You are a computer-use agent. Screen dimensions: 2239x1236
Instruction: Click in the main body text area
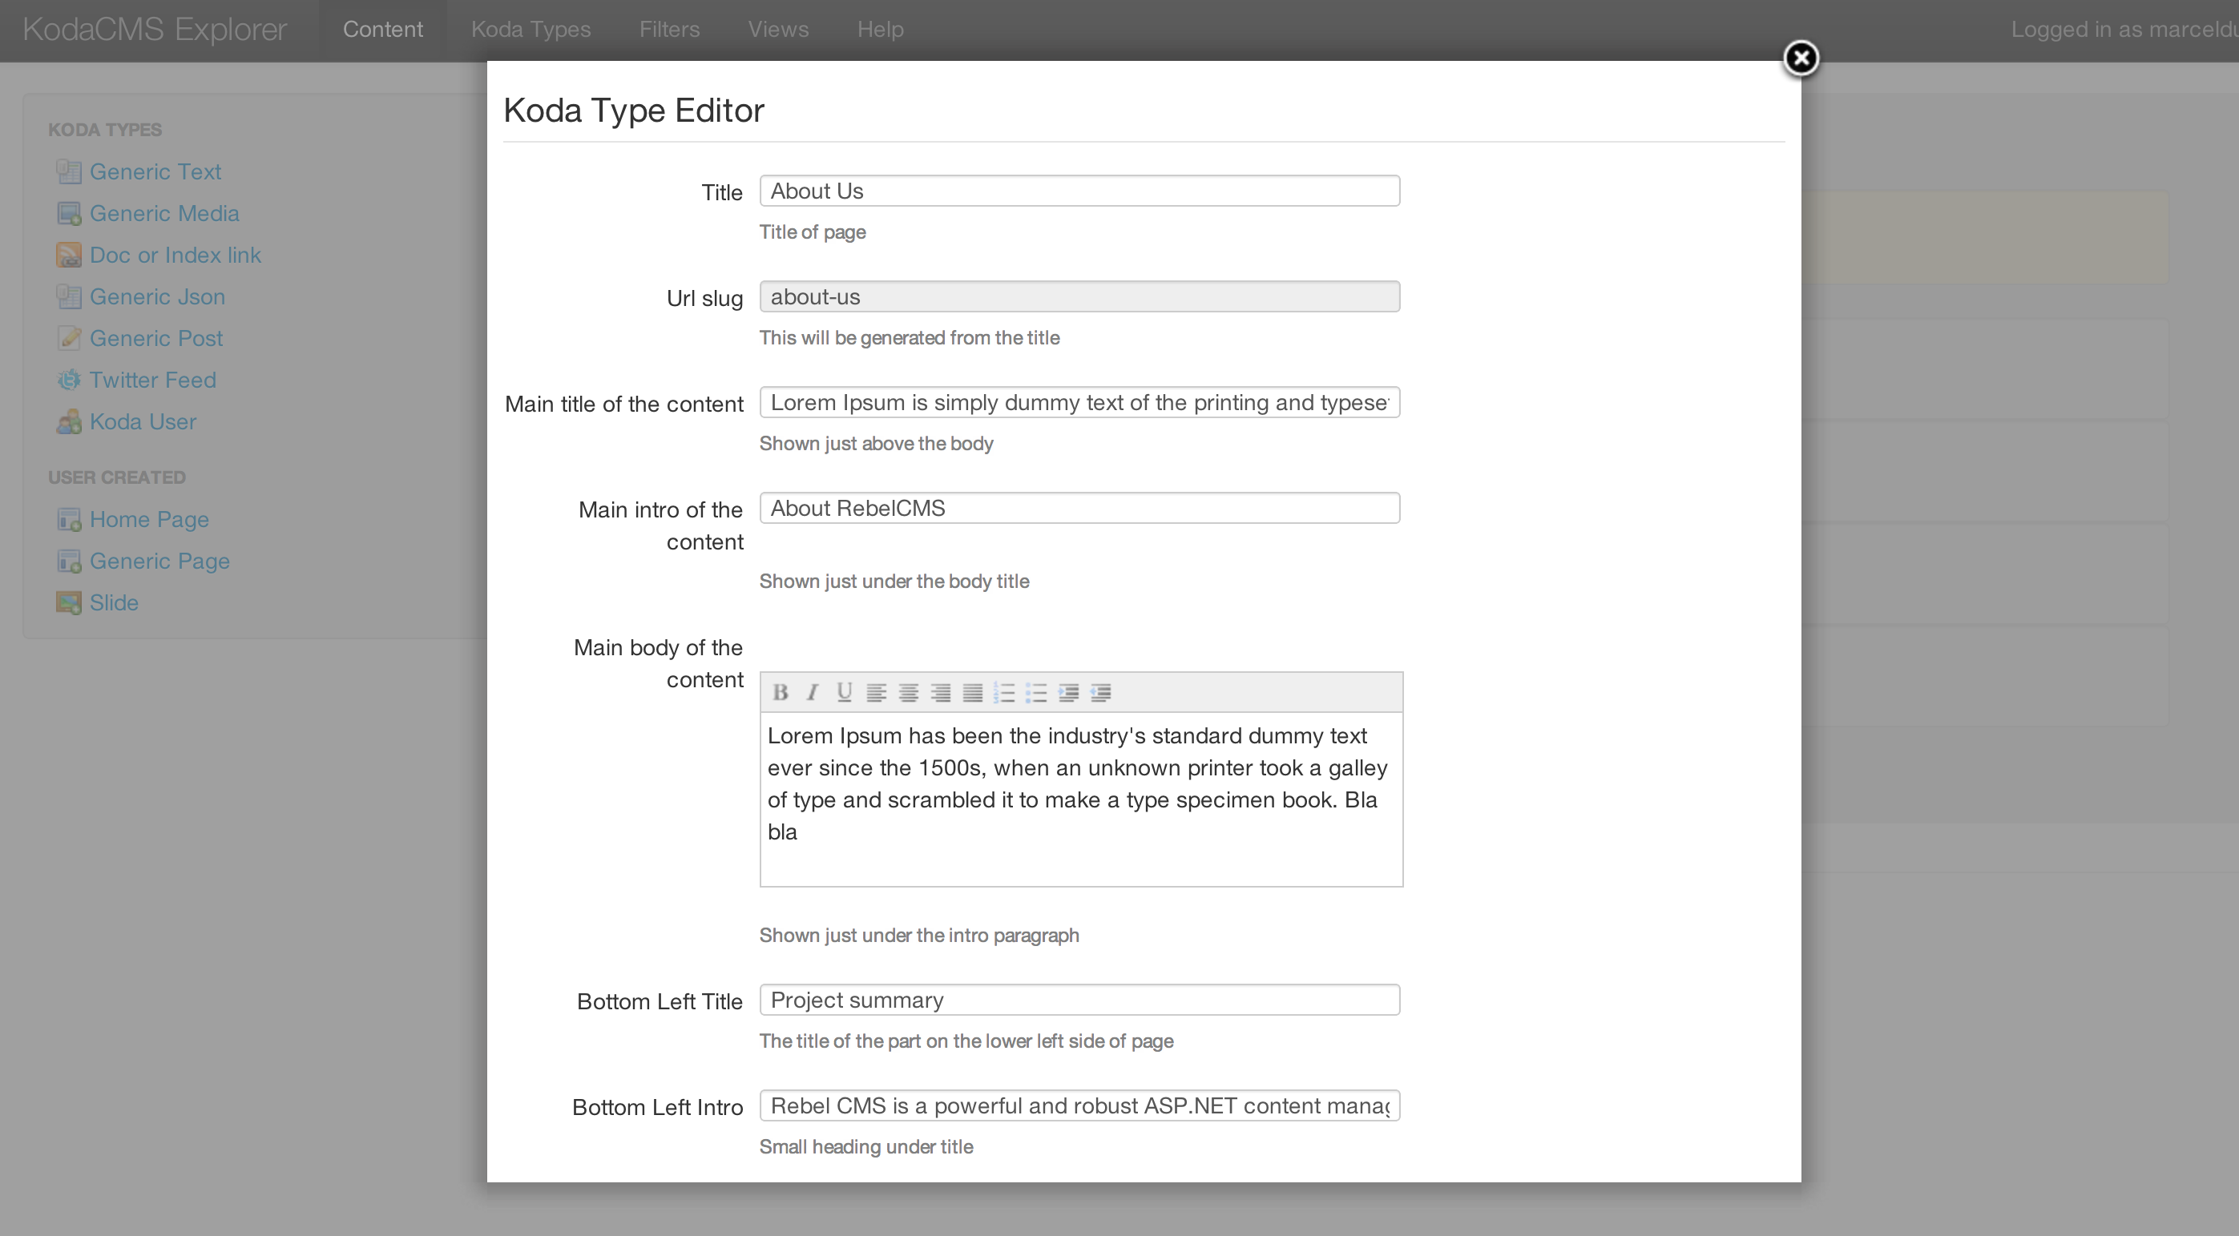pos(1079,799)
